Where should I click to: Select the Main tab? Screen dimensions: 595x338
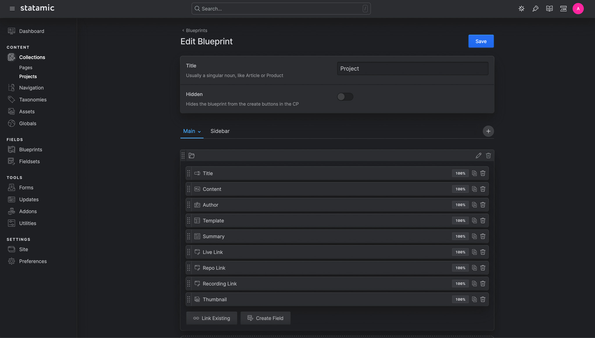[x=189, y=131]
